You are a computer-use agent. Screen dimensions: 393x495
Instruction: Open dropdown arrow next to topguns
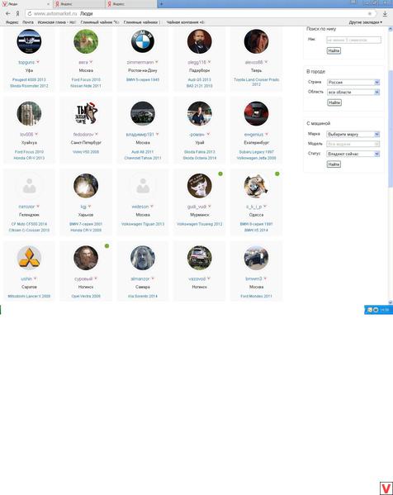(38, 62)
